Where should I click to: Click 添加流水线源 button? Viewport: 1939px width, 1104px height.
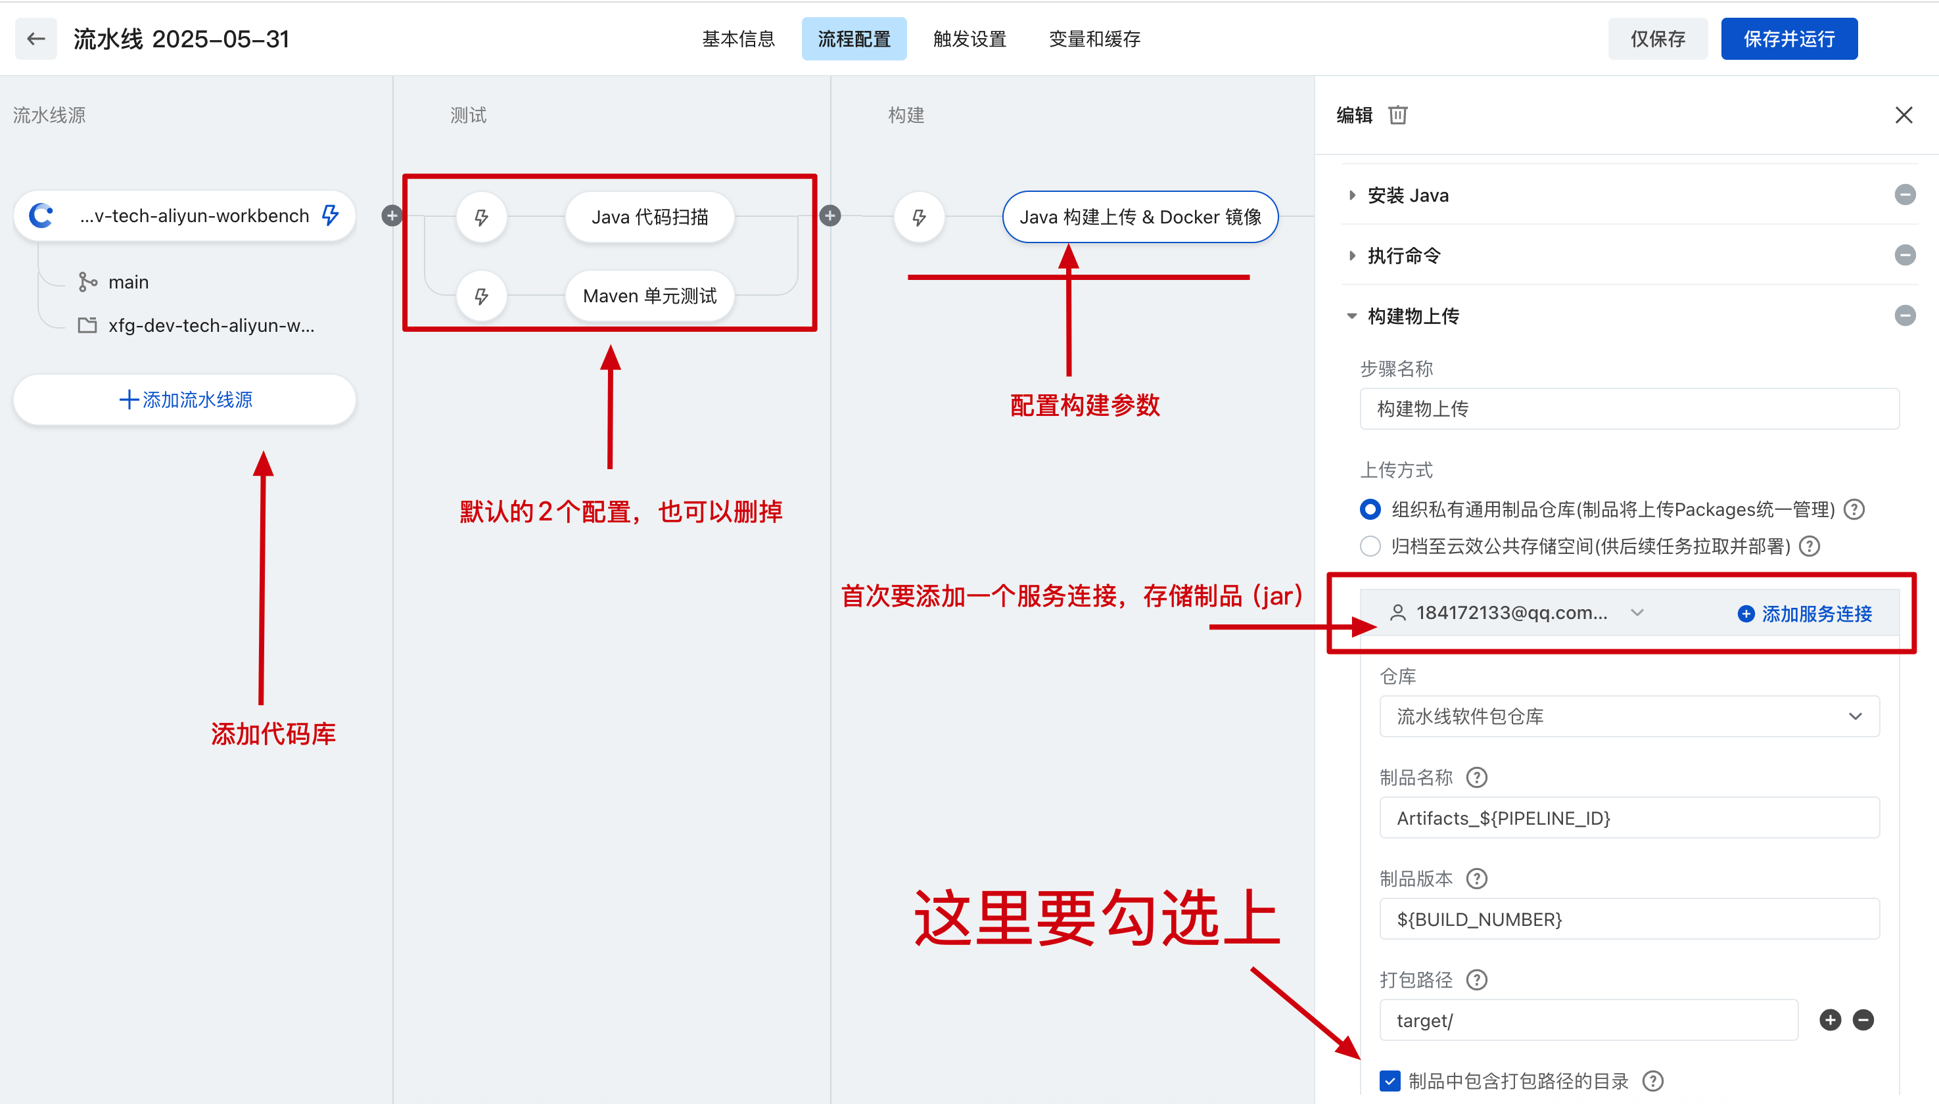click(x=185, y=400)
